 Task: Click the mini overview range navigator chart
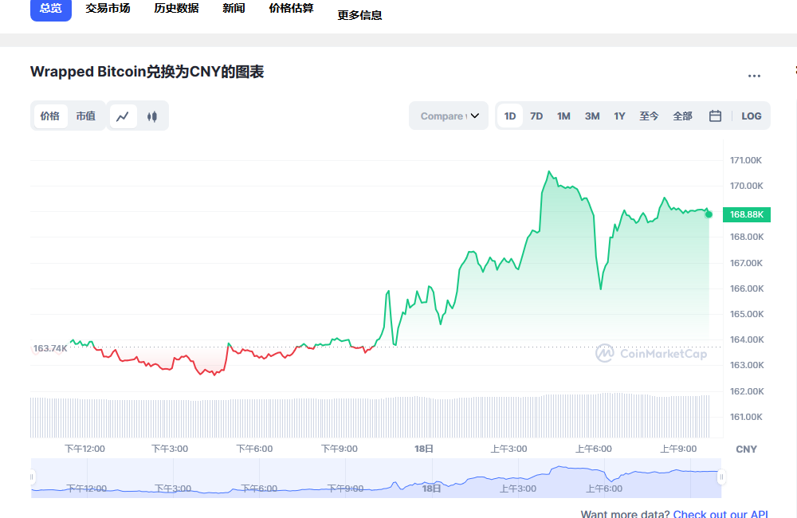(376, 478)
